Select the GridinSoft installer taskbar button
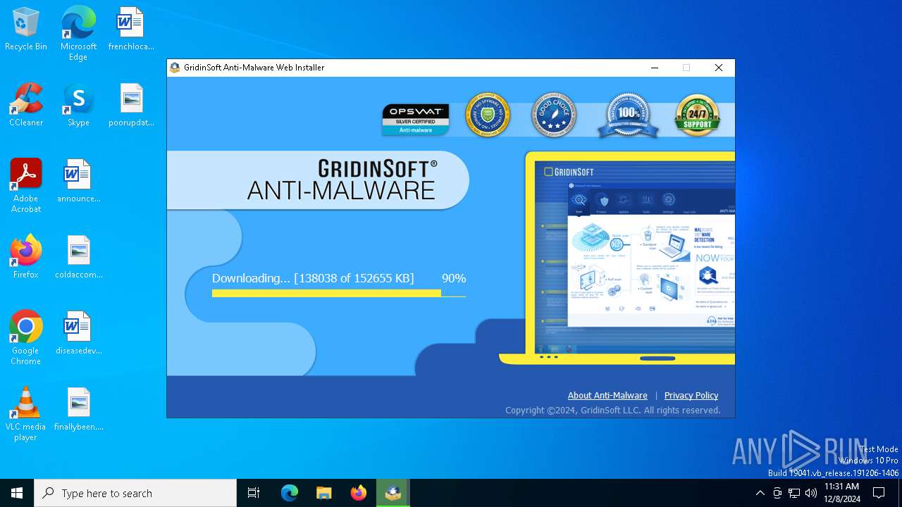The width and height of the screenshot is (902, 507). click(x=393, y=493)
